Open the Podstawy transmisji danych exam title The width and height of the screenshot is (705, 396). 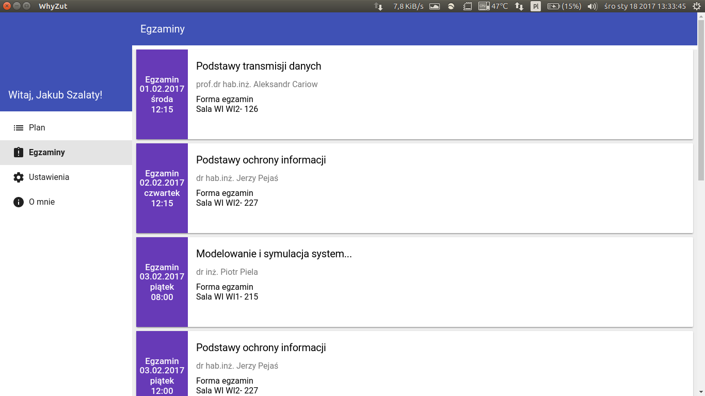[x=259, y=66]
